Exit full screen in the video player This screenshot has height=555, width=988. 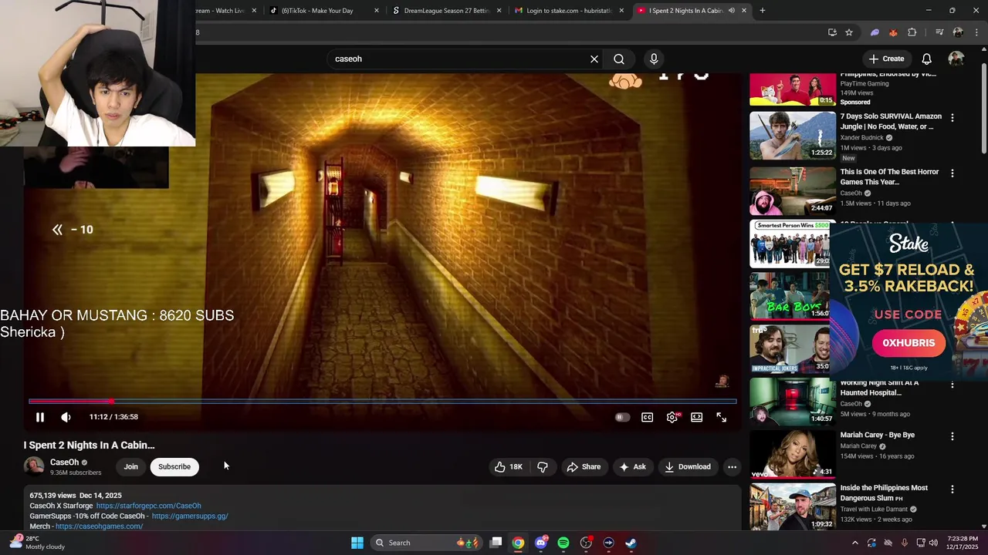pos(722,417)
